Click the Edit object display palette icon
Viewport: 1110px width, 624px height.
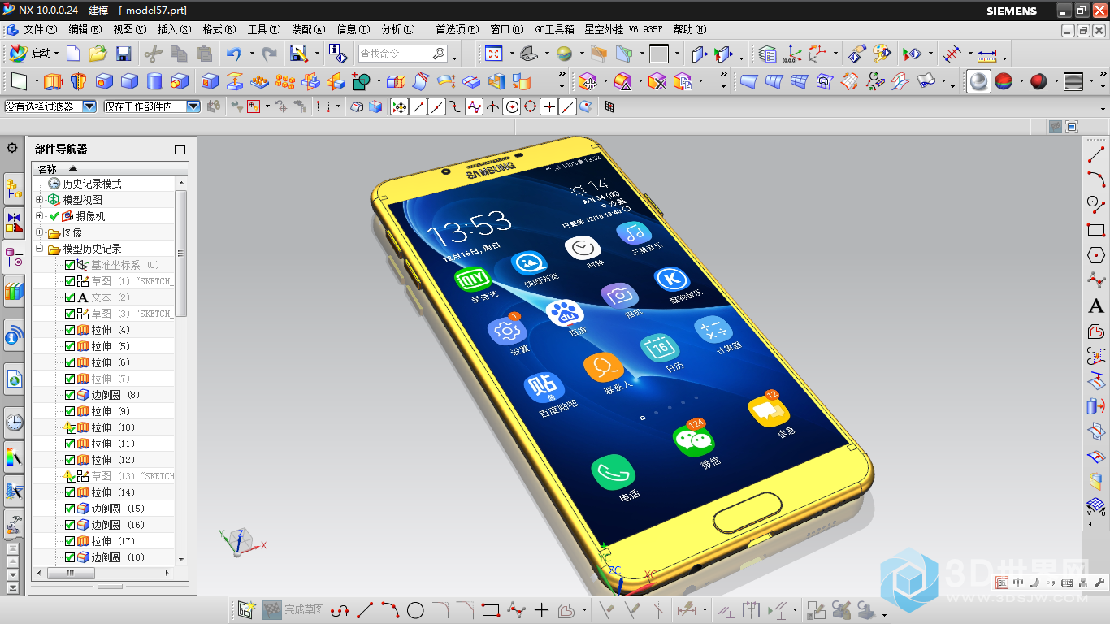(x=882, y=54)
